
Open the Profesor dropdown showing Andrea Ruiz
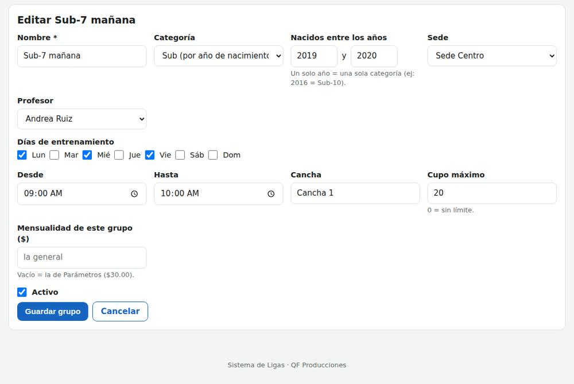pyautogui.click(x=82, y=119)
